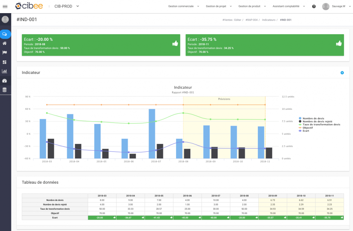The width and height of the screenshot is (353, 231).
Task: Open the flag section in the sidebar
Action: click(x=4, y=52)
